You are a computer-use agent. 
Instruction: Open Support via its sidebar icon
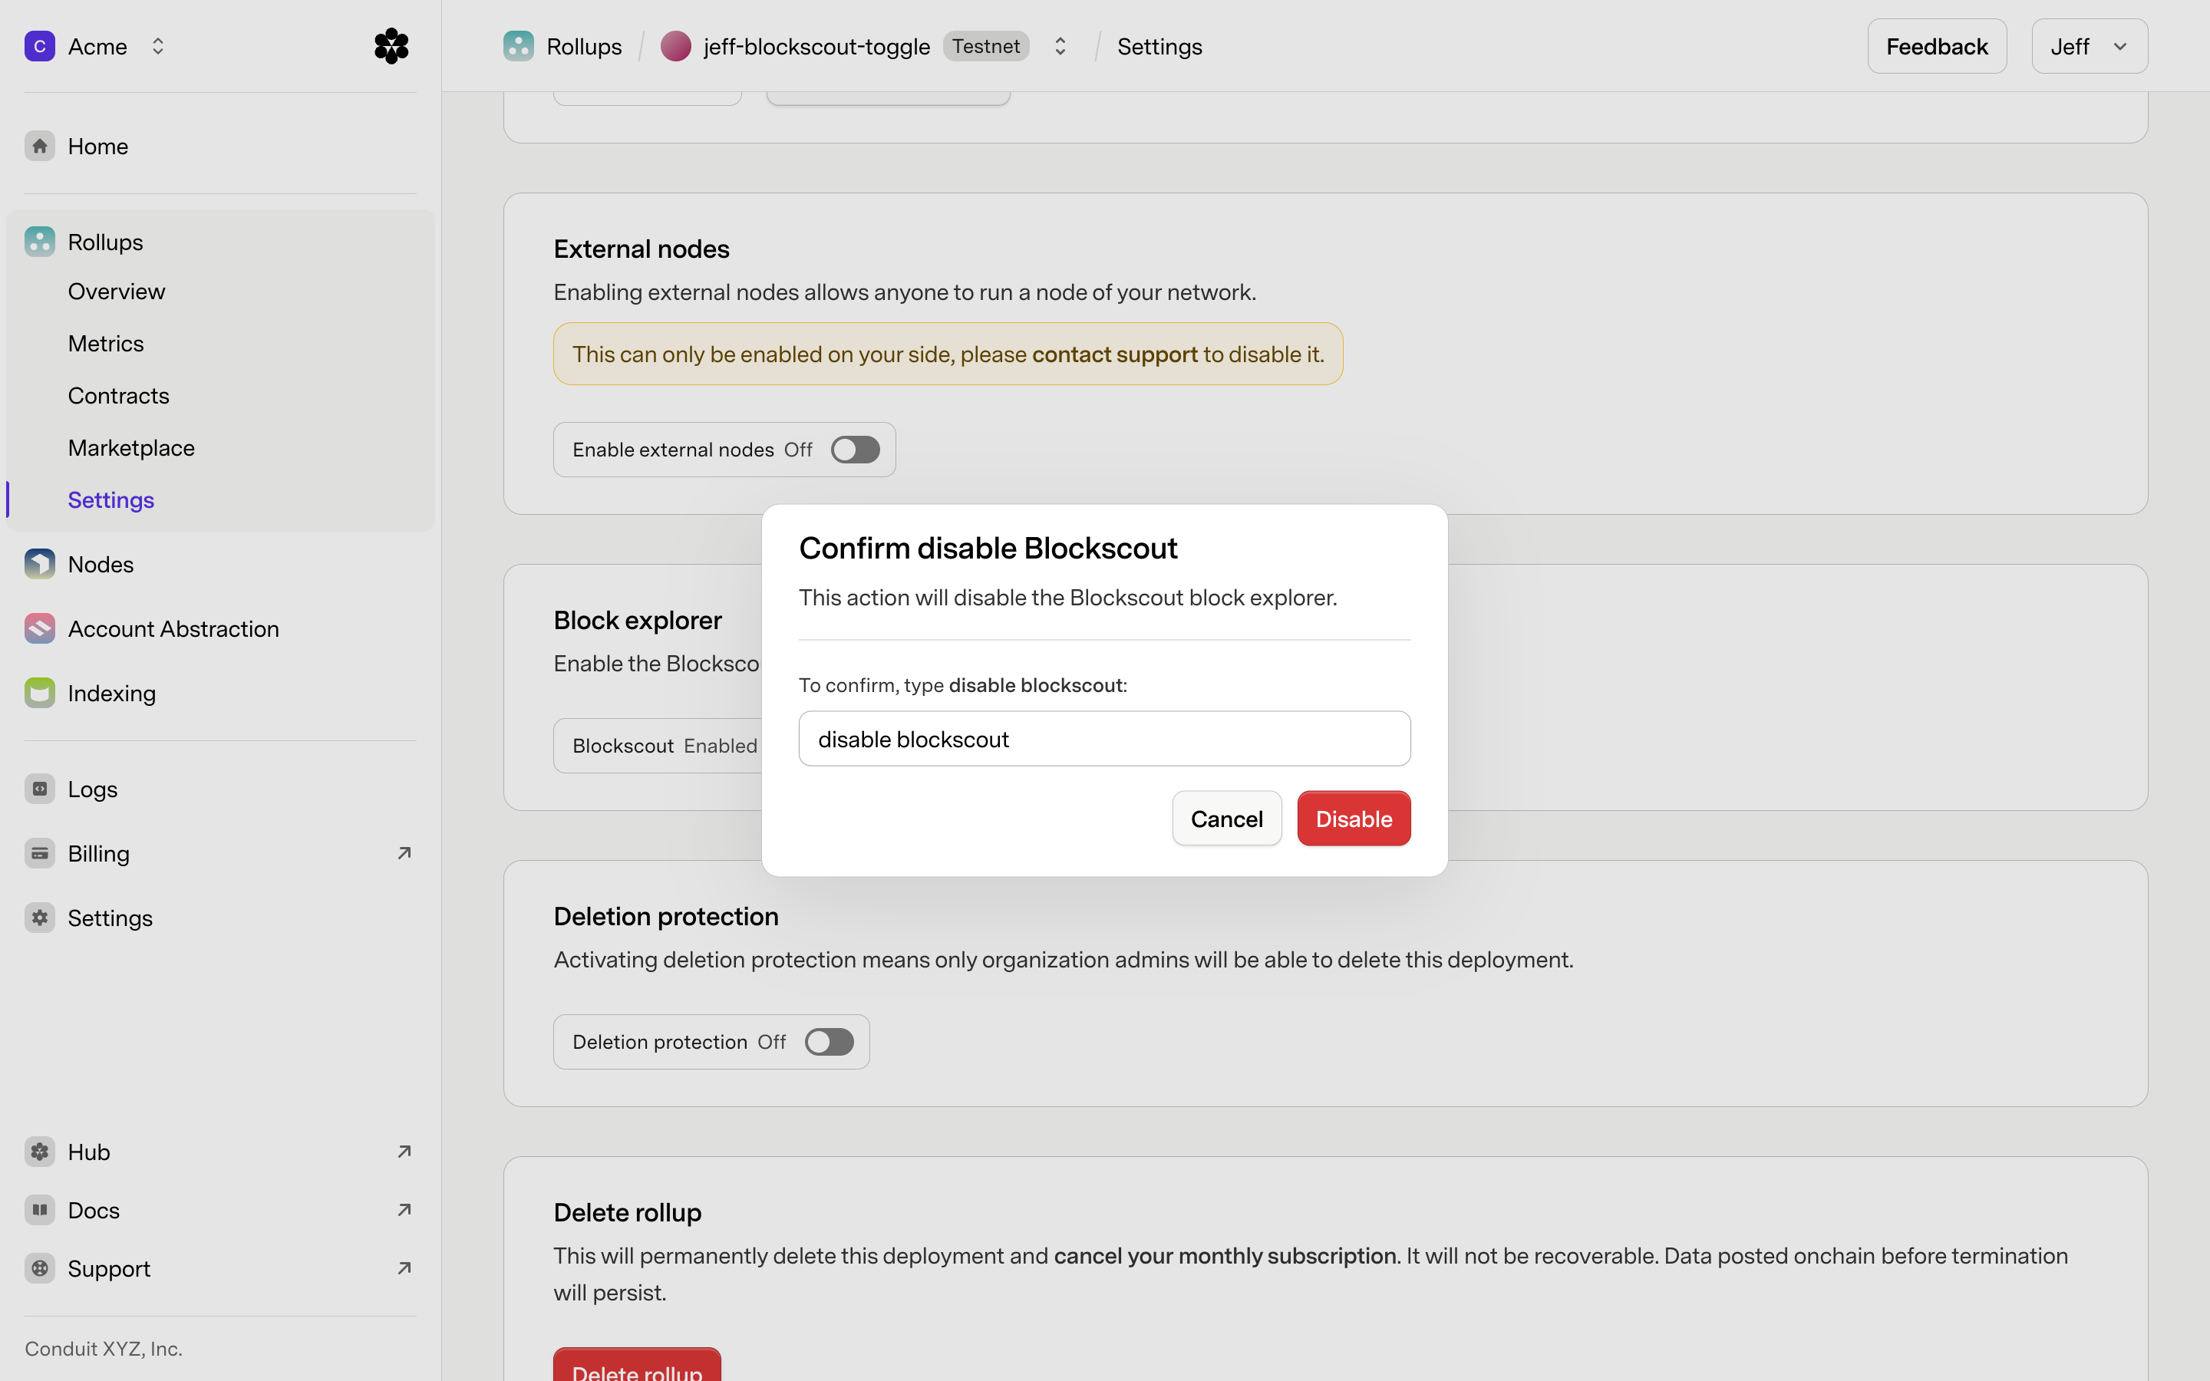[x=39, y=1267]
